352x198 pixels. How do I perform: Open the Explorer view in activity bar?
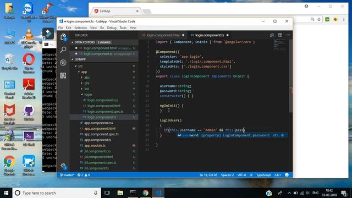63,37
